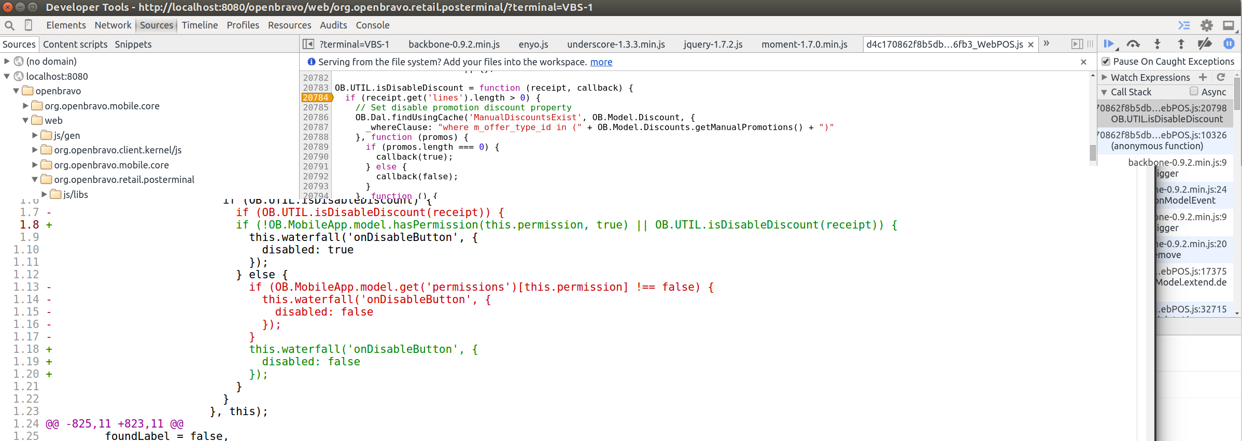Expand the Watch Expressions section
Image resolution: width=1242 pixels, height=441 pixels.
coord(1104,77)
